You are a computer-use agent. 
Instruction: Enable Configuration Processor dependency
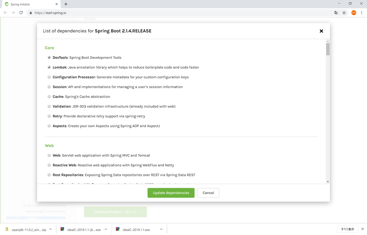tap(49, 77)
